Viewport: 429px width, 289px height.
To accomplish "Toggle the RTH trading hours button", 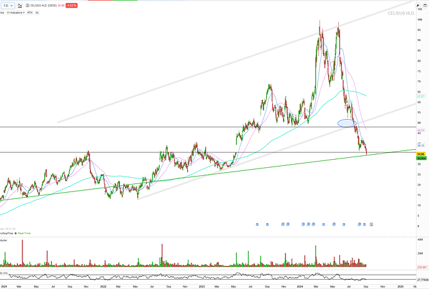I will [30, 12].
